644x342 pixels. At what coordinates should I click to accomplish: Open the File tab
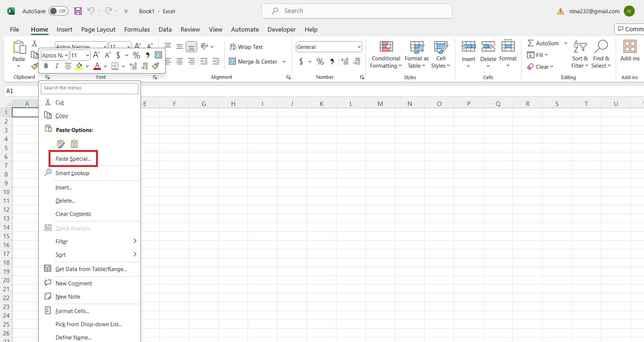(14, 29)
